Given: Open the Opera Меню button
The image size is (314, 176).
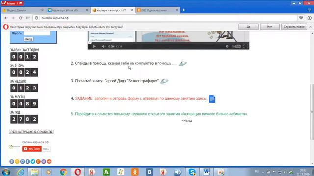Looking at the screenshot, I should pyautogui.click(x=12, y=3).
